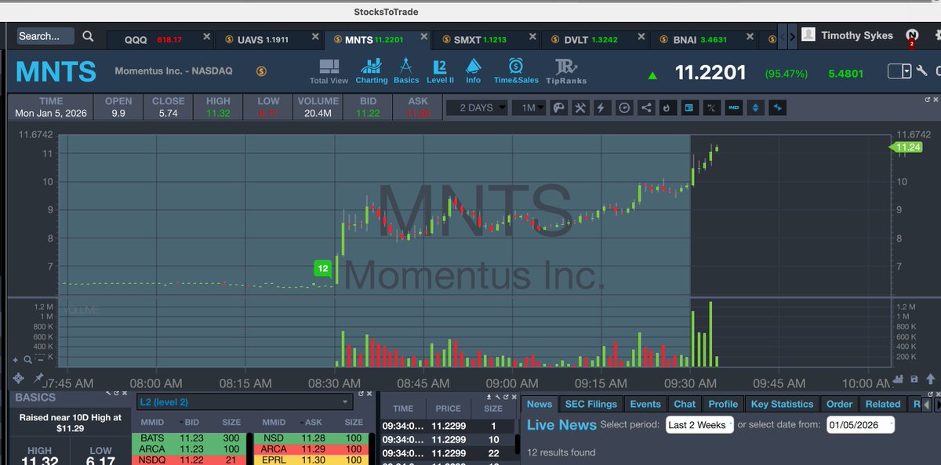Open the Total View layout
The width and height of the screenshot is (941, 465).
point(329,71)
